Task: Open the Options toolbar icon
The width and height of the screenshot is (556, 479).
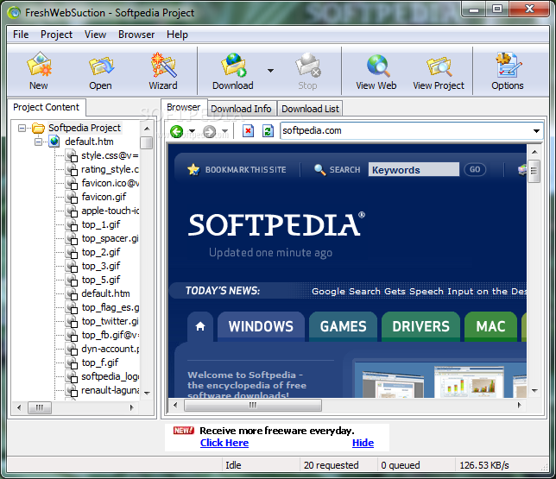Action: pyautogui.click(x=508, y=65)
